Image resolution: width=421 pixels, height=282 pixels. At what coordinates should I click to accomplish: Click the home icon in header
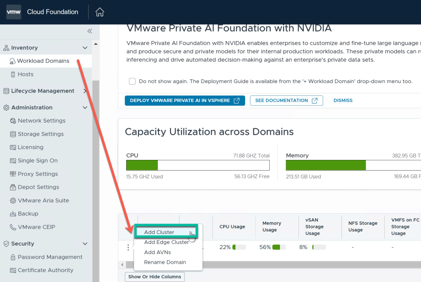click(99, 12)
